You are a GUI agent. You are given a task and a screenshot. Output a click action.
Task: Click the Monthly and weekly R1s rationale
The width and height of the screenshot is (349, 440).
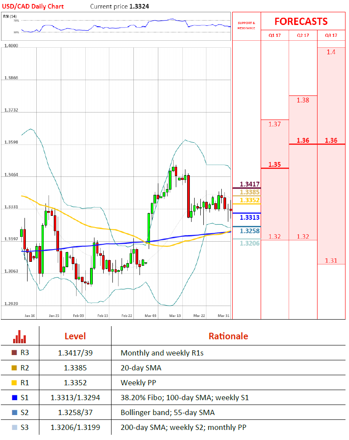click(162, 353)
